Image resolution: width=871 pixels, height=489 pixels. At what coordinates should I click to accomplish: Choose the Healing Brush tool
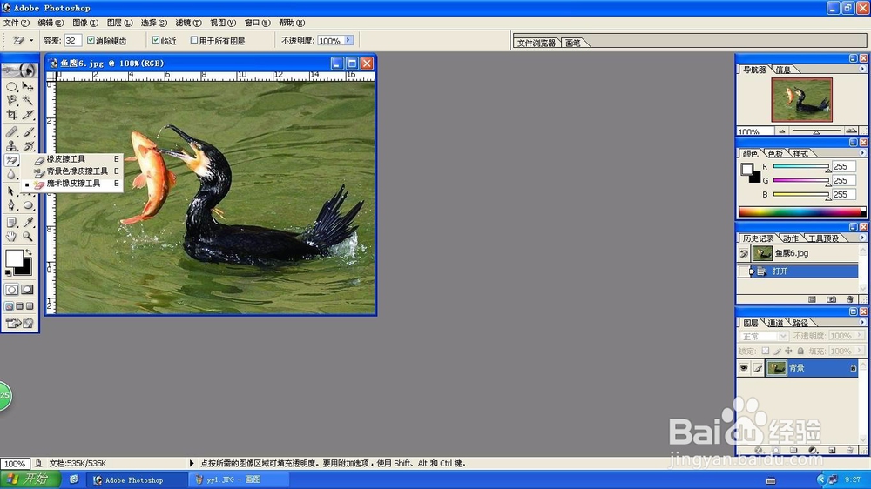coord(11,132)
